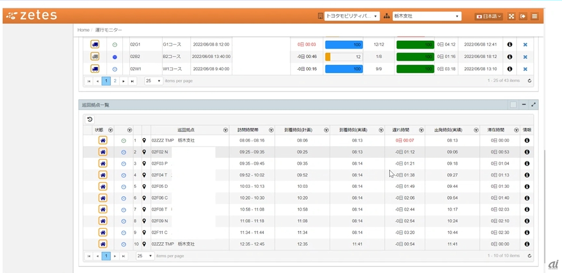Click the Home breadcrumb link
562x273 pixels.
(83, 30)
